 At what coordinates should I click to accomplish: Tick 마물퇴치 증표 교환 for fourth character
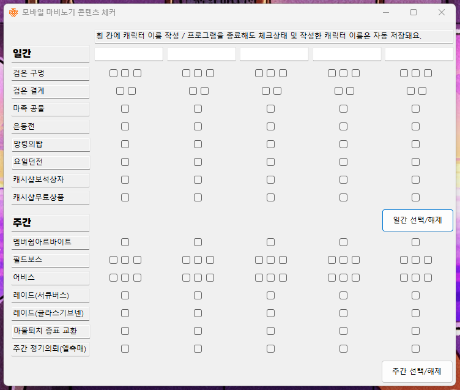coord(343,331)
